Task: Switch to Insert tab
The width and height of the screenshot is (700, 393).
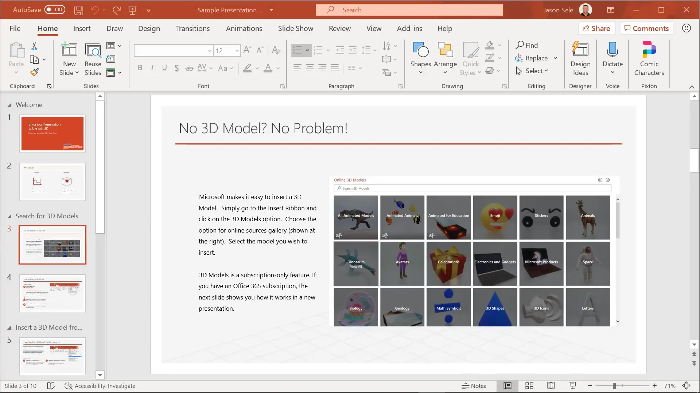Action: click(x=82, y=28)
